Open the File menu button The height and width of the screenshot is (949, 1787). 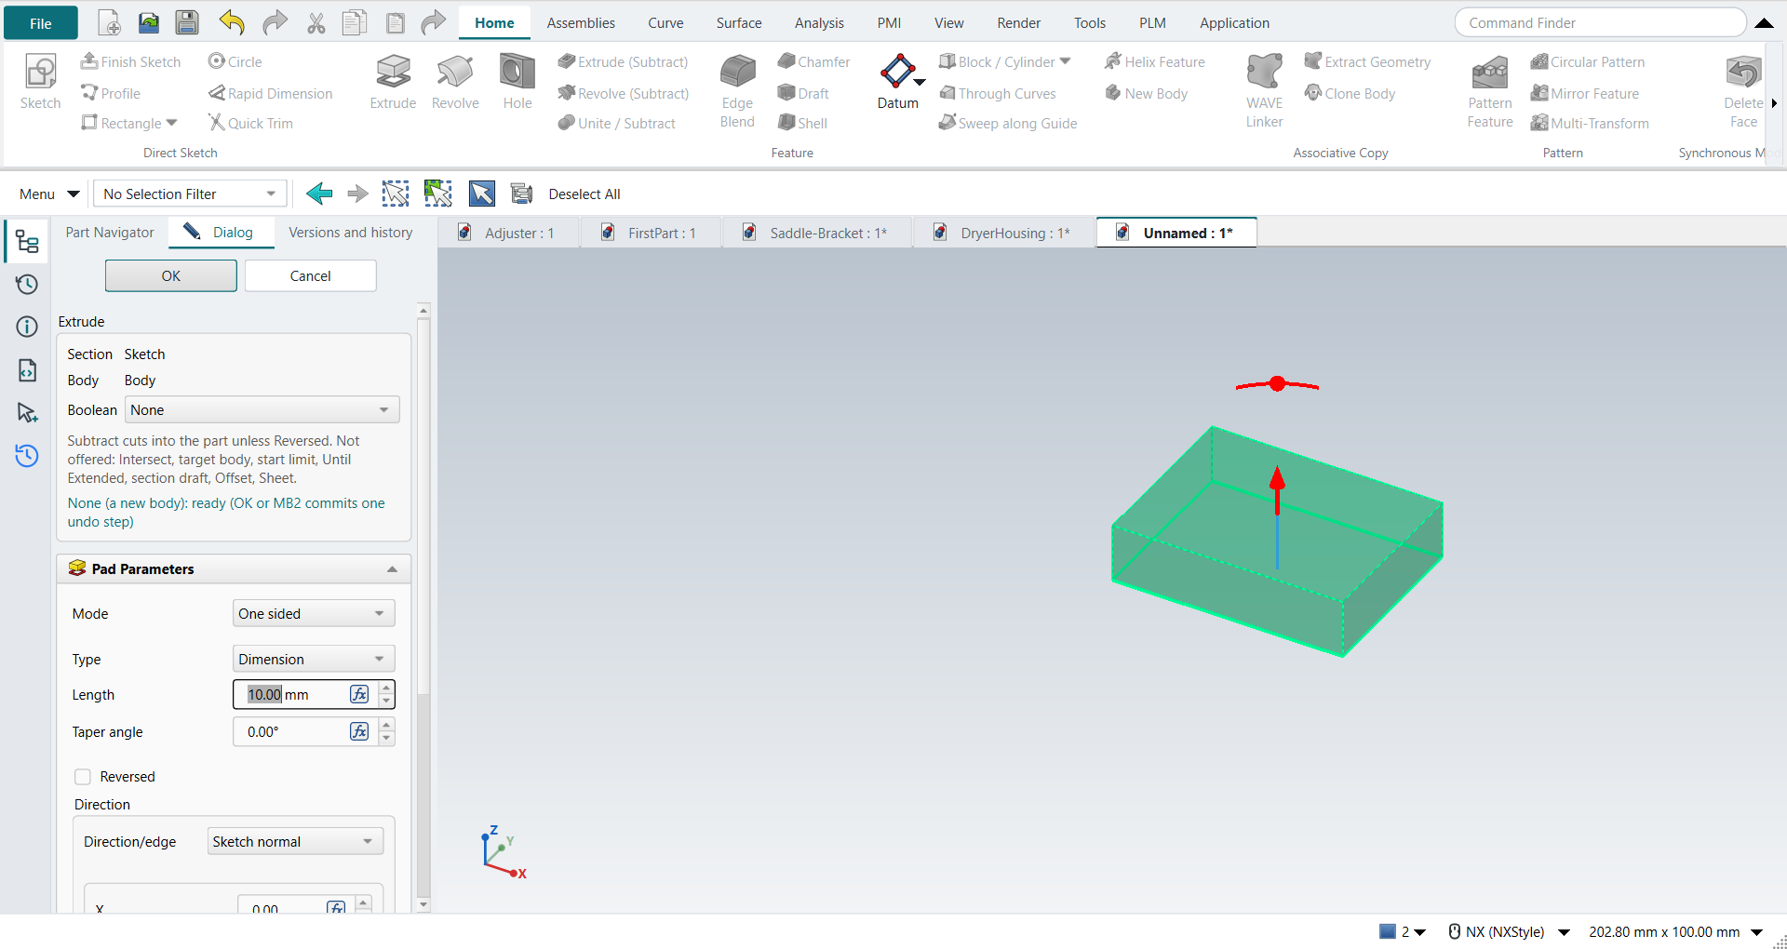tap(41, 23)
